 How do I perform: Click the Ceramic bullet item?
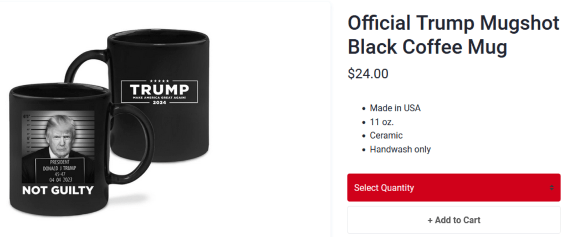pos(386,135)
